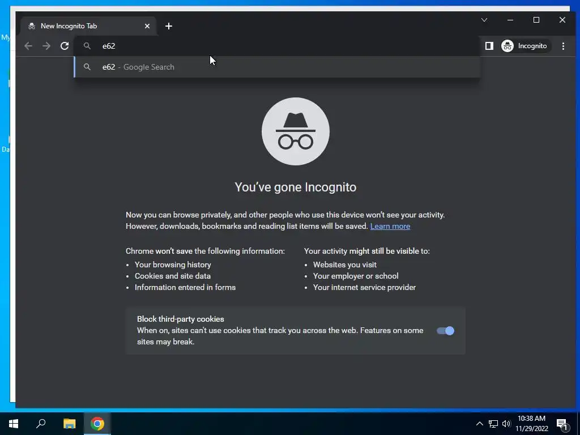Open the network status tray icon
Viewport: 580px width, 435px height.
tap(493, 424)
